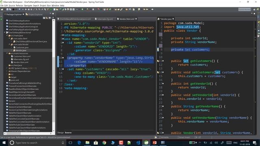Collapse the com.sada.Model package
Image resolution: width=260 pixels, height=146 pixels.
[9, 44]
